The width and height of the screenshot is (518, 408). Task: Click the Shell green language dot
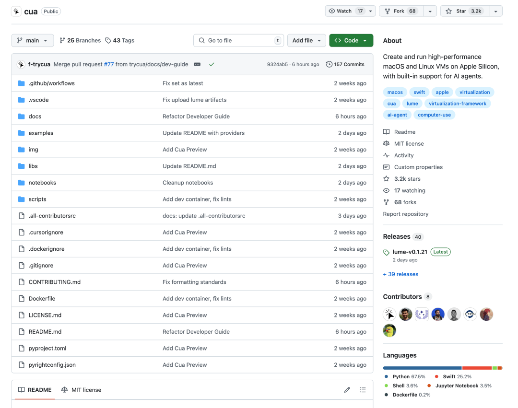coord(386,385)
